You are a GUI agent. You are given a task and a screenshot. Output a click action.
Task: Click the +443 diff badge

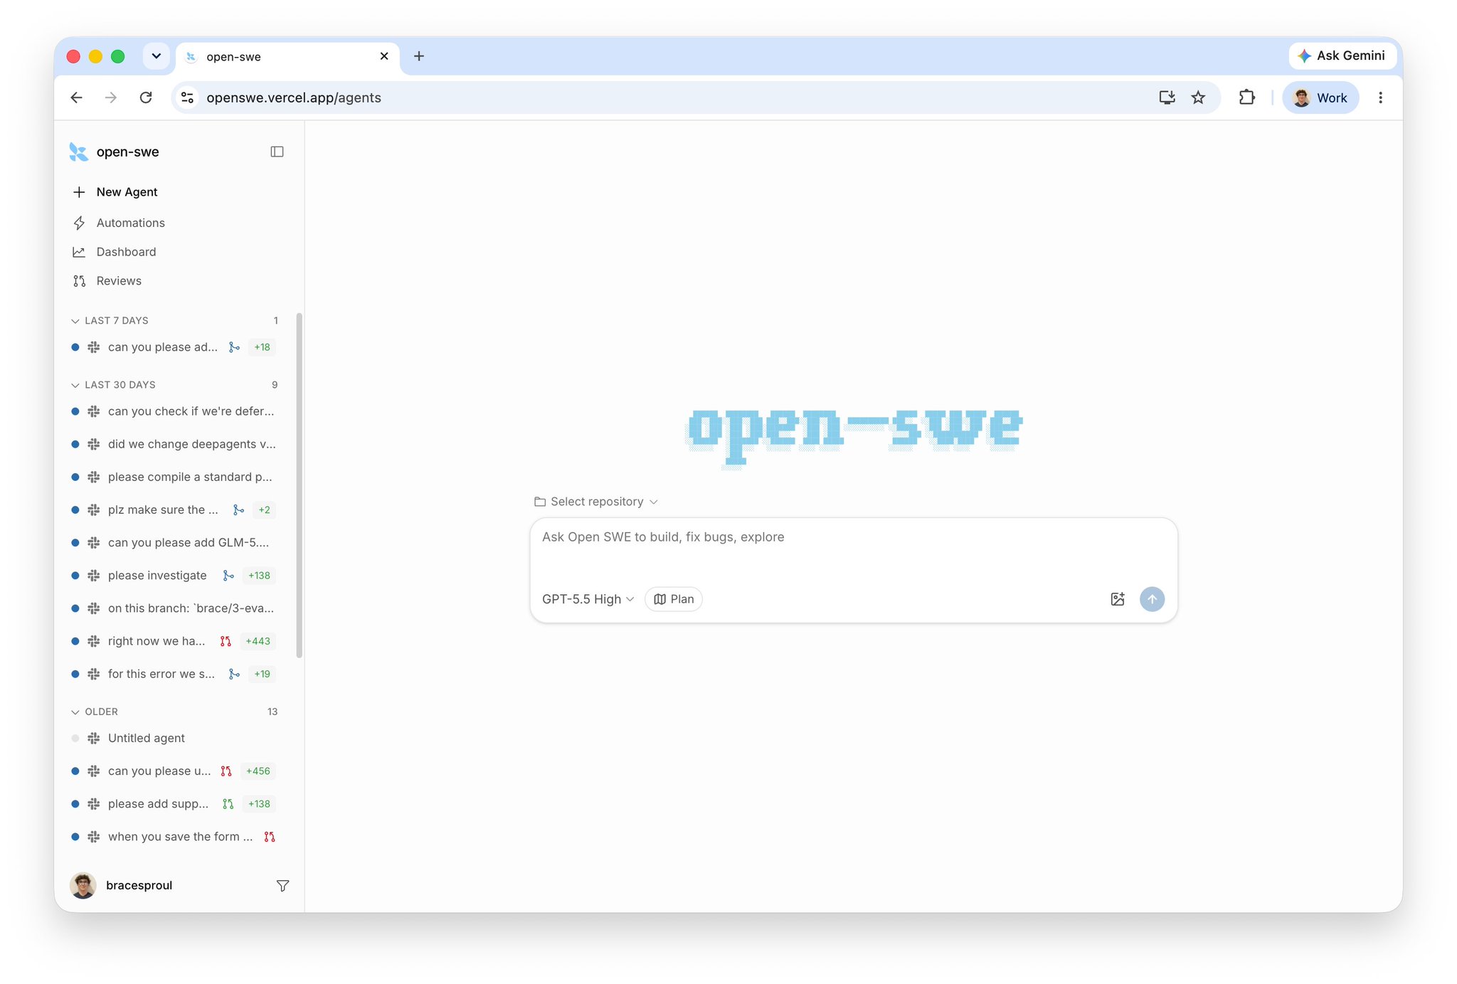[258, 641]
